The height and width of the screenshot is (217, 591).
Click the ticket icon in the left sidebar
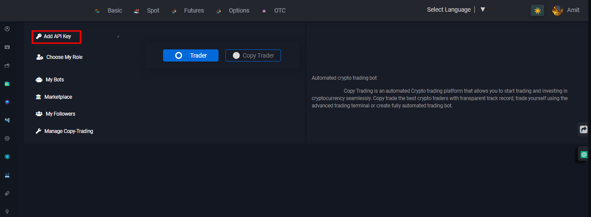[x=7, y=193]
